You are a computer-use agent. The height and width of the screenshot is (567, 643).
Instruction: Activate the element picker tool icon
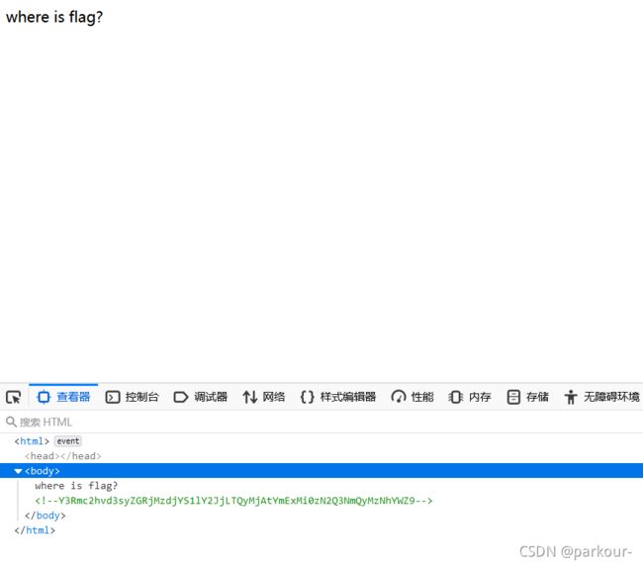[x=14, y=397]
